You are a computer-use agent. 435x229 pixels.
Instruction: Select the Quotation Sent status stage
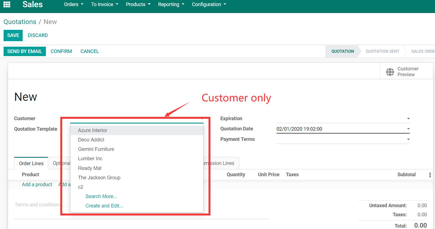[x=382, y=51]
